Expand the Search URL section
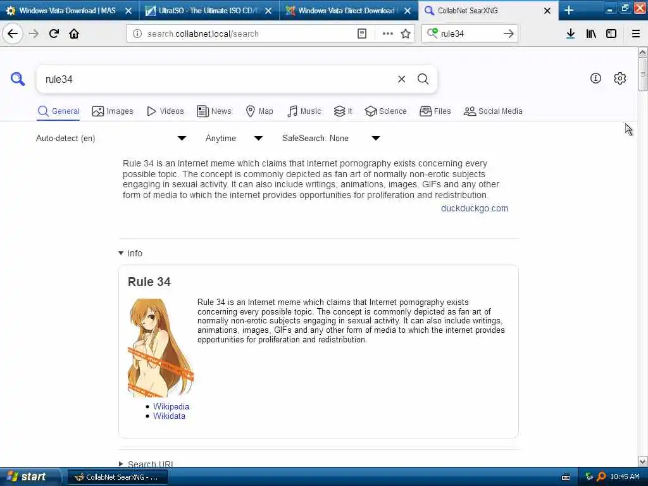The image size is (648, 486). click(x=146, y=464)
